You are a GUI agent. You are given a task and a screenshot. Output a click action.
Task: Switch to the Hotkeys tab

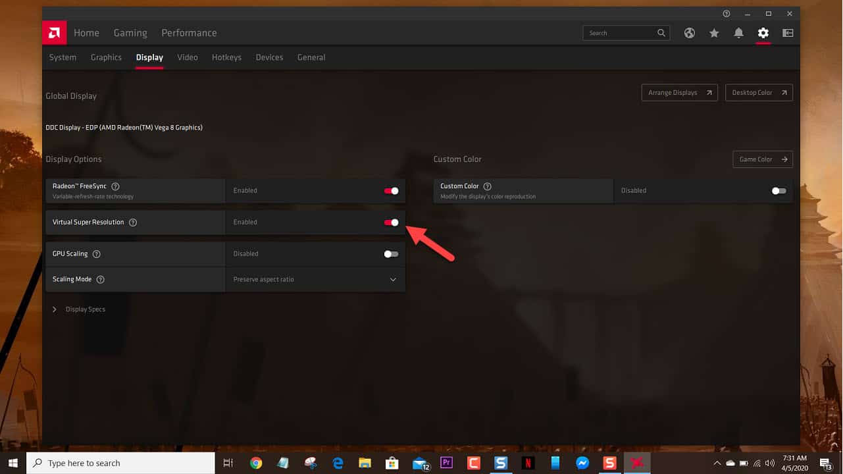(226, 57)
